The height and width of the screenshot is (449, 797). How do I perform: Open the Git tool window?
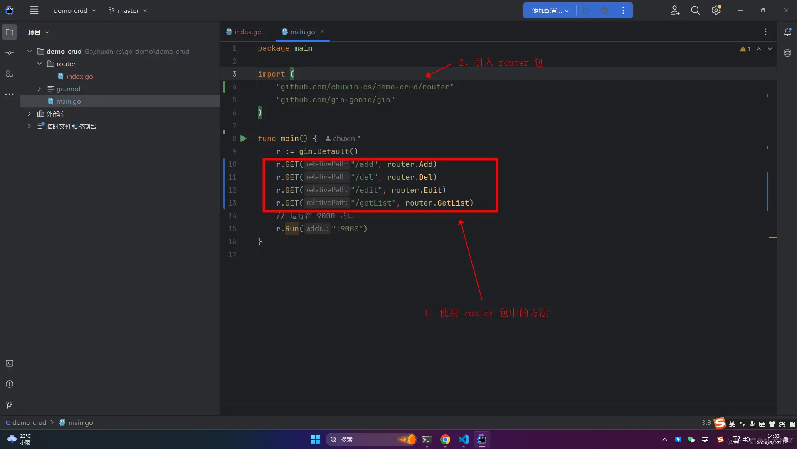pyautogui.click(x=10, y=405)
